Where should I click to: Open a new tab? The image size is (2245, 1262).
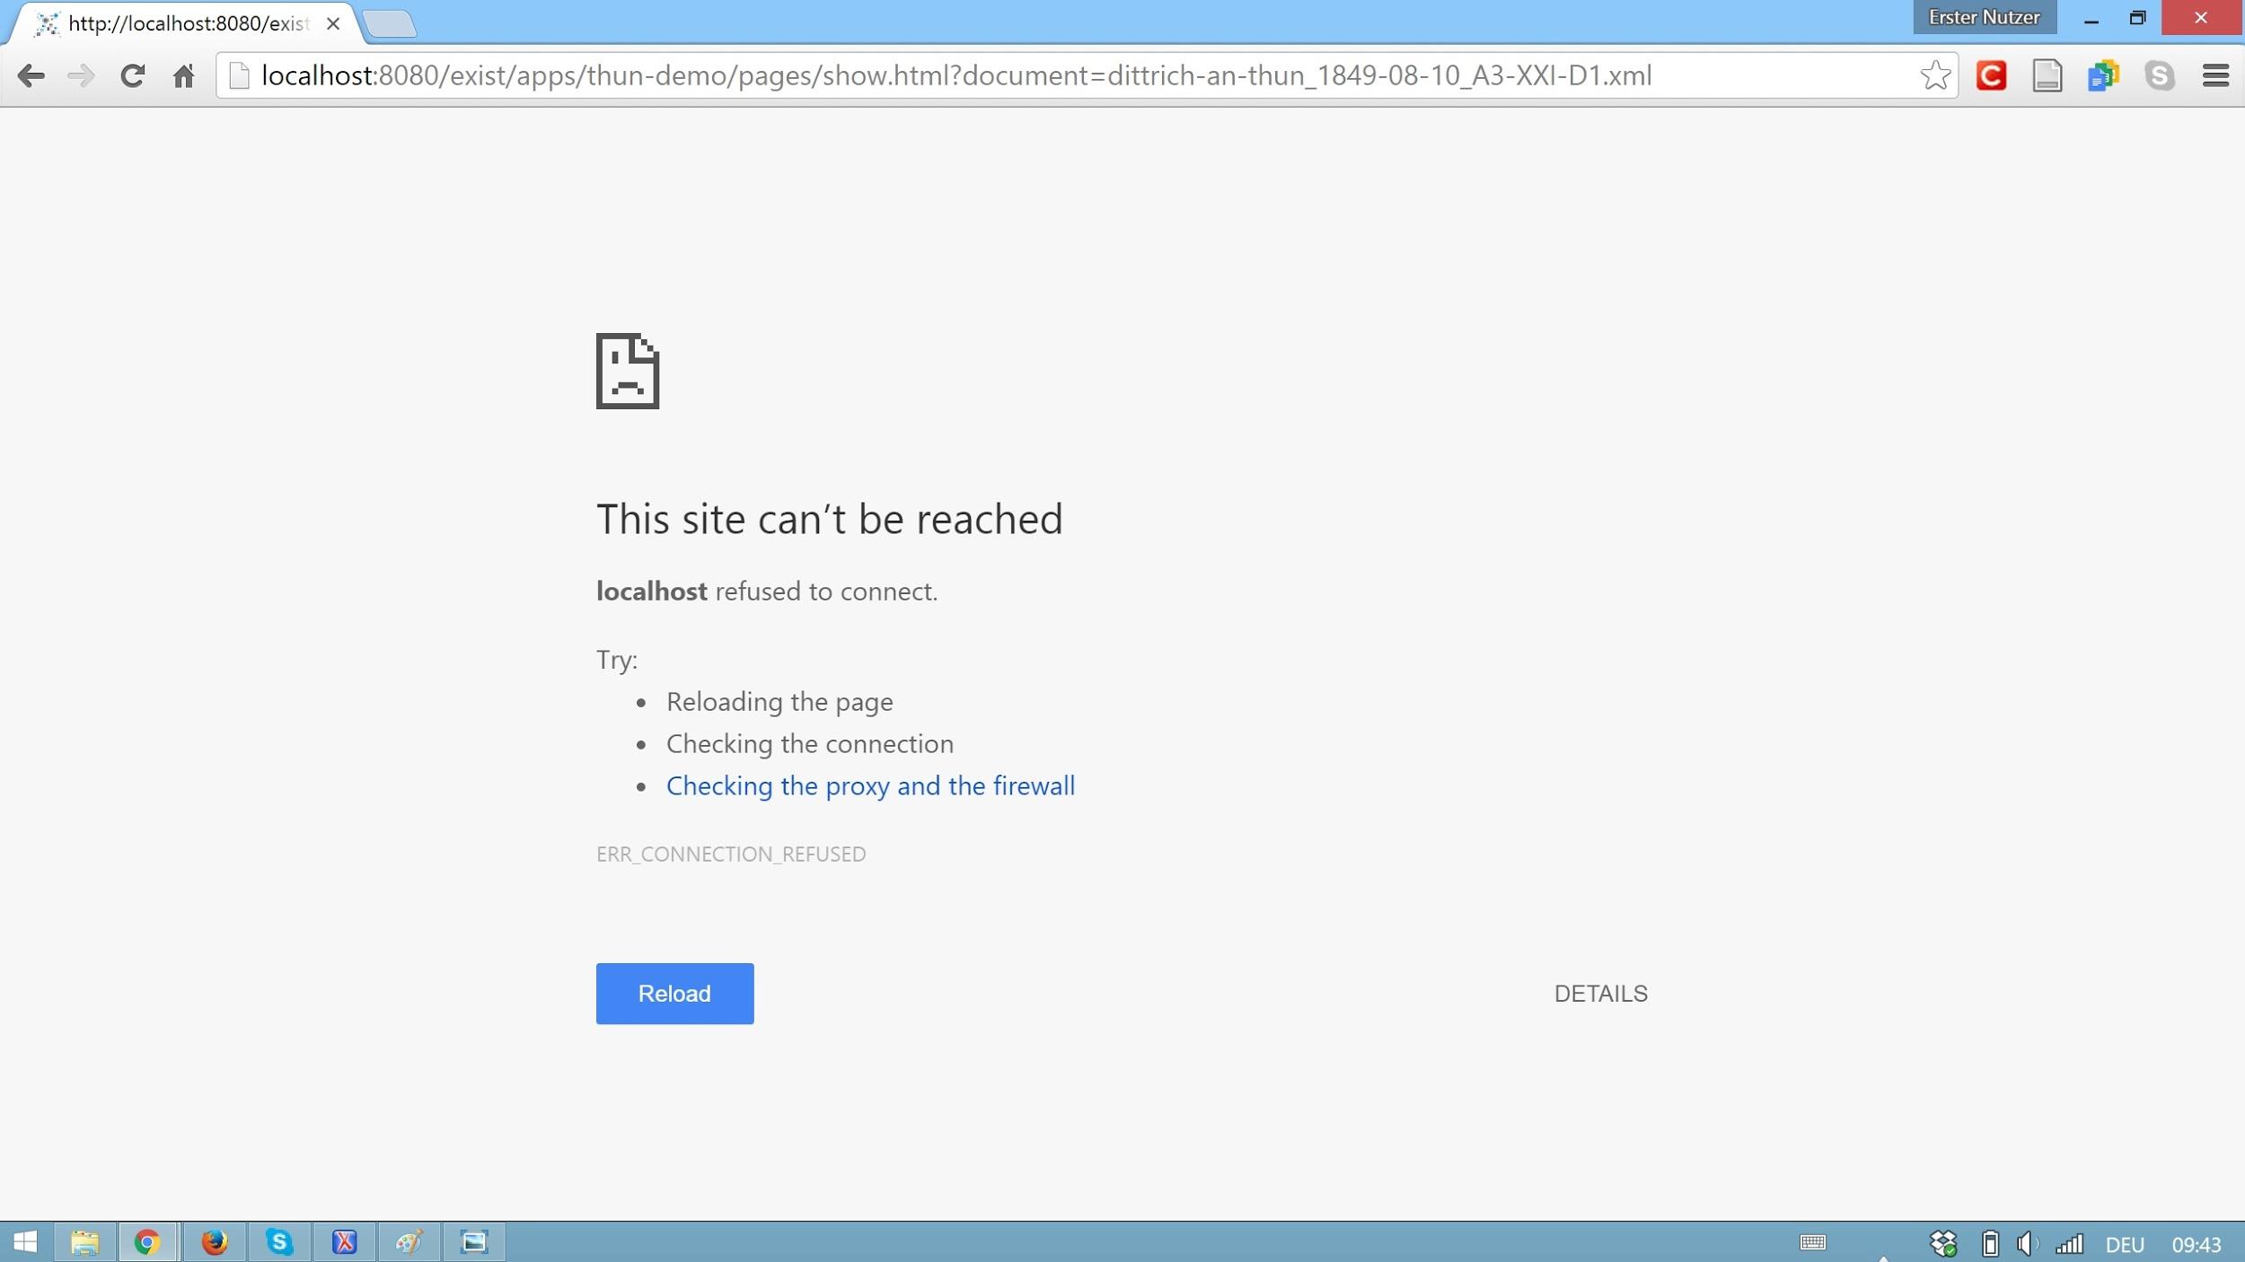390,23
